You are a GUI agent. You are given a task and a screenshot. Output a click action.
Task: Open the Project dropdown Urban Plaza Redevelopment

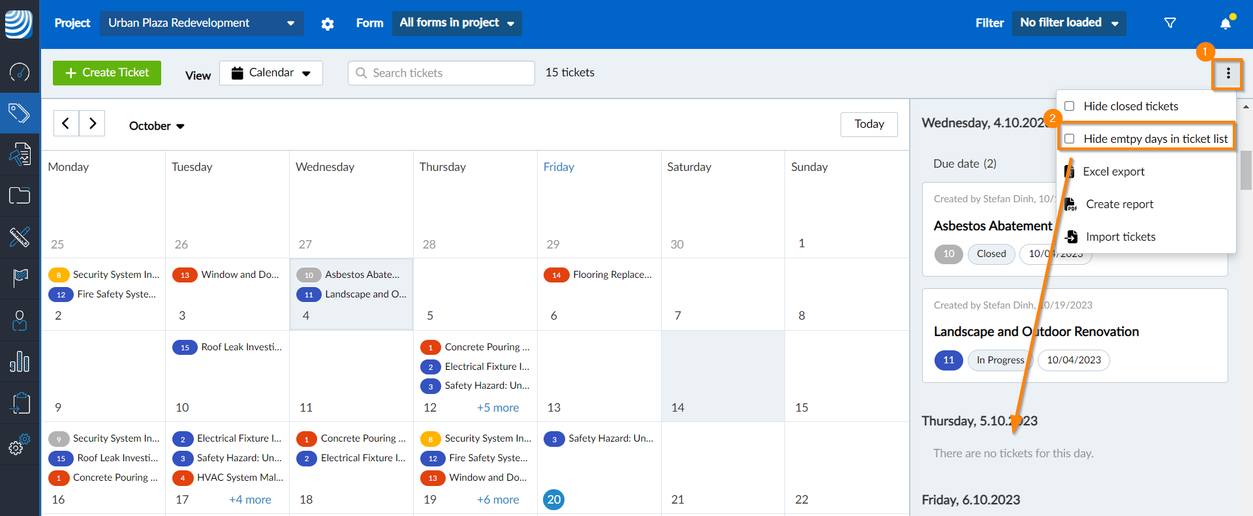tap(202, 23)
